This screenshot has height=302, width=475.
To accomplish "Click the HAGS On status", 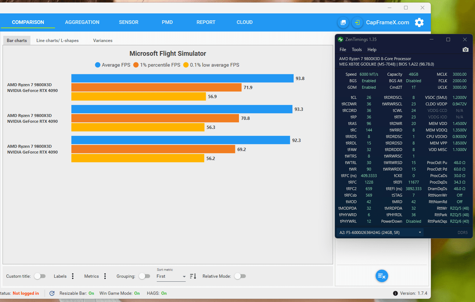I will tap(164, 293).
